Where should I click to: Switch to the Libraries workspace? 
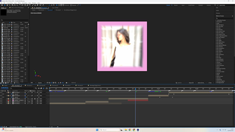click(209, 5)
